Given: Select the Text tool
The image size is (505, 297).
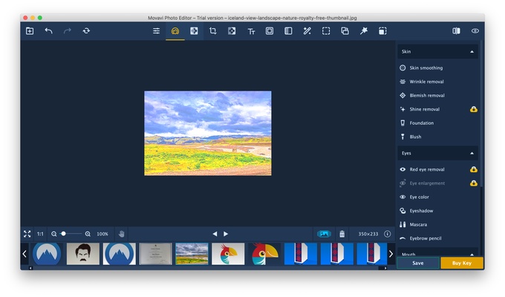Looking at the screenshot, I should tap(251, 31).
